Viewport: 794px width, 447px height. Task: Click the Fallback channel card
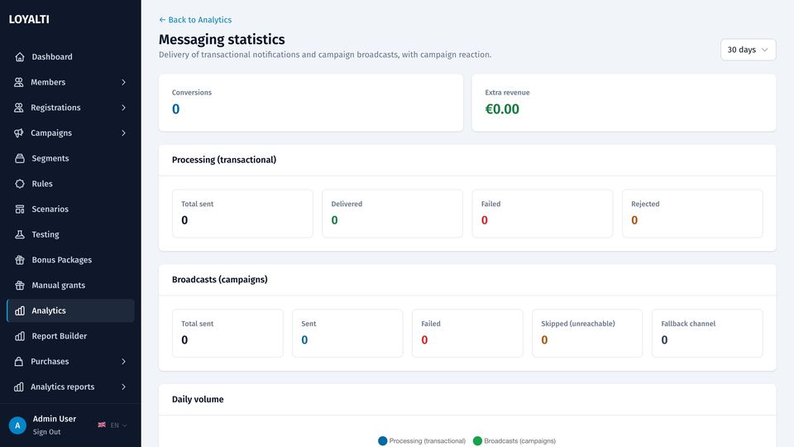click(x=707, y=333)
